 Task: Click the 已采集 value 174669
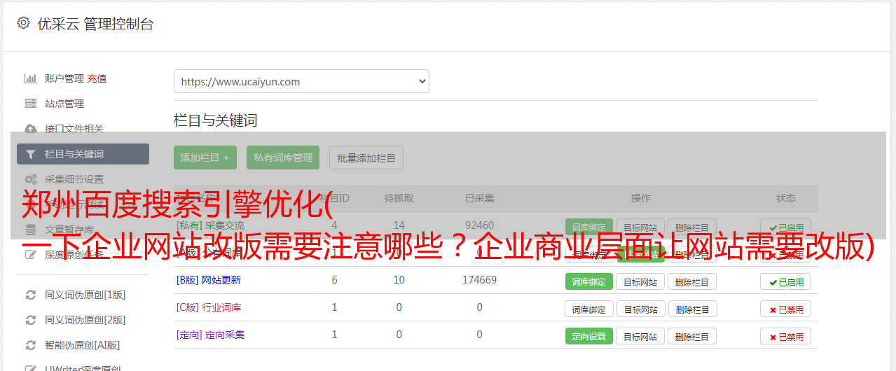tap(479, 280)
